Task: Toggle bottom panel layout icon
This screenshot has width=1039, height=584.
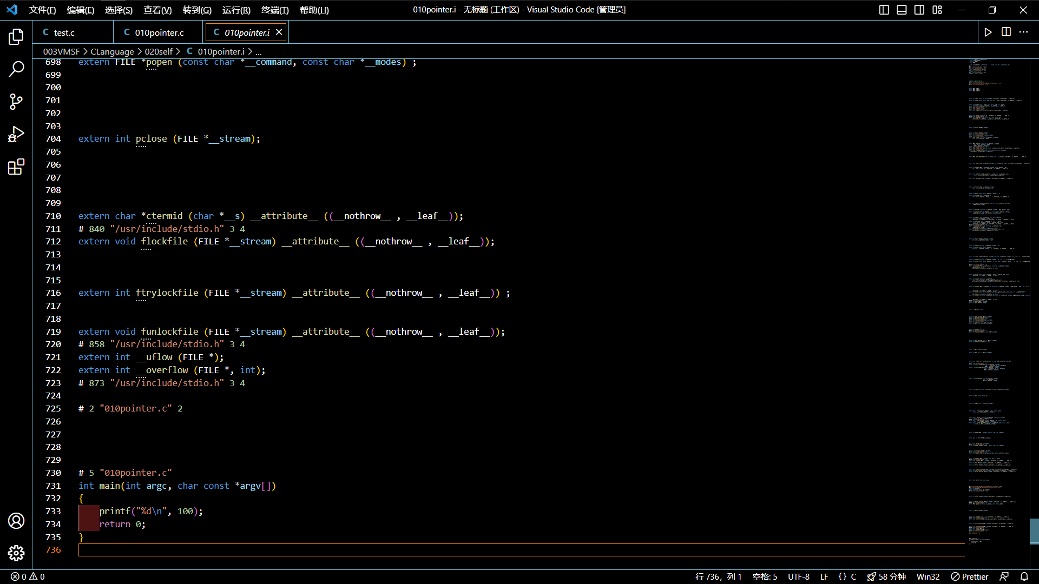Action: 902,10
